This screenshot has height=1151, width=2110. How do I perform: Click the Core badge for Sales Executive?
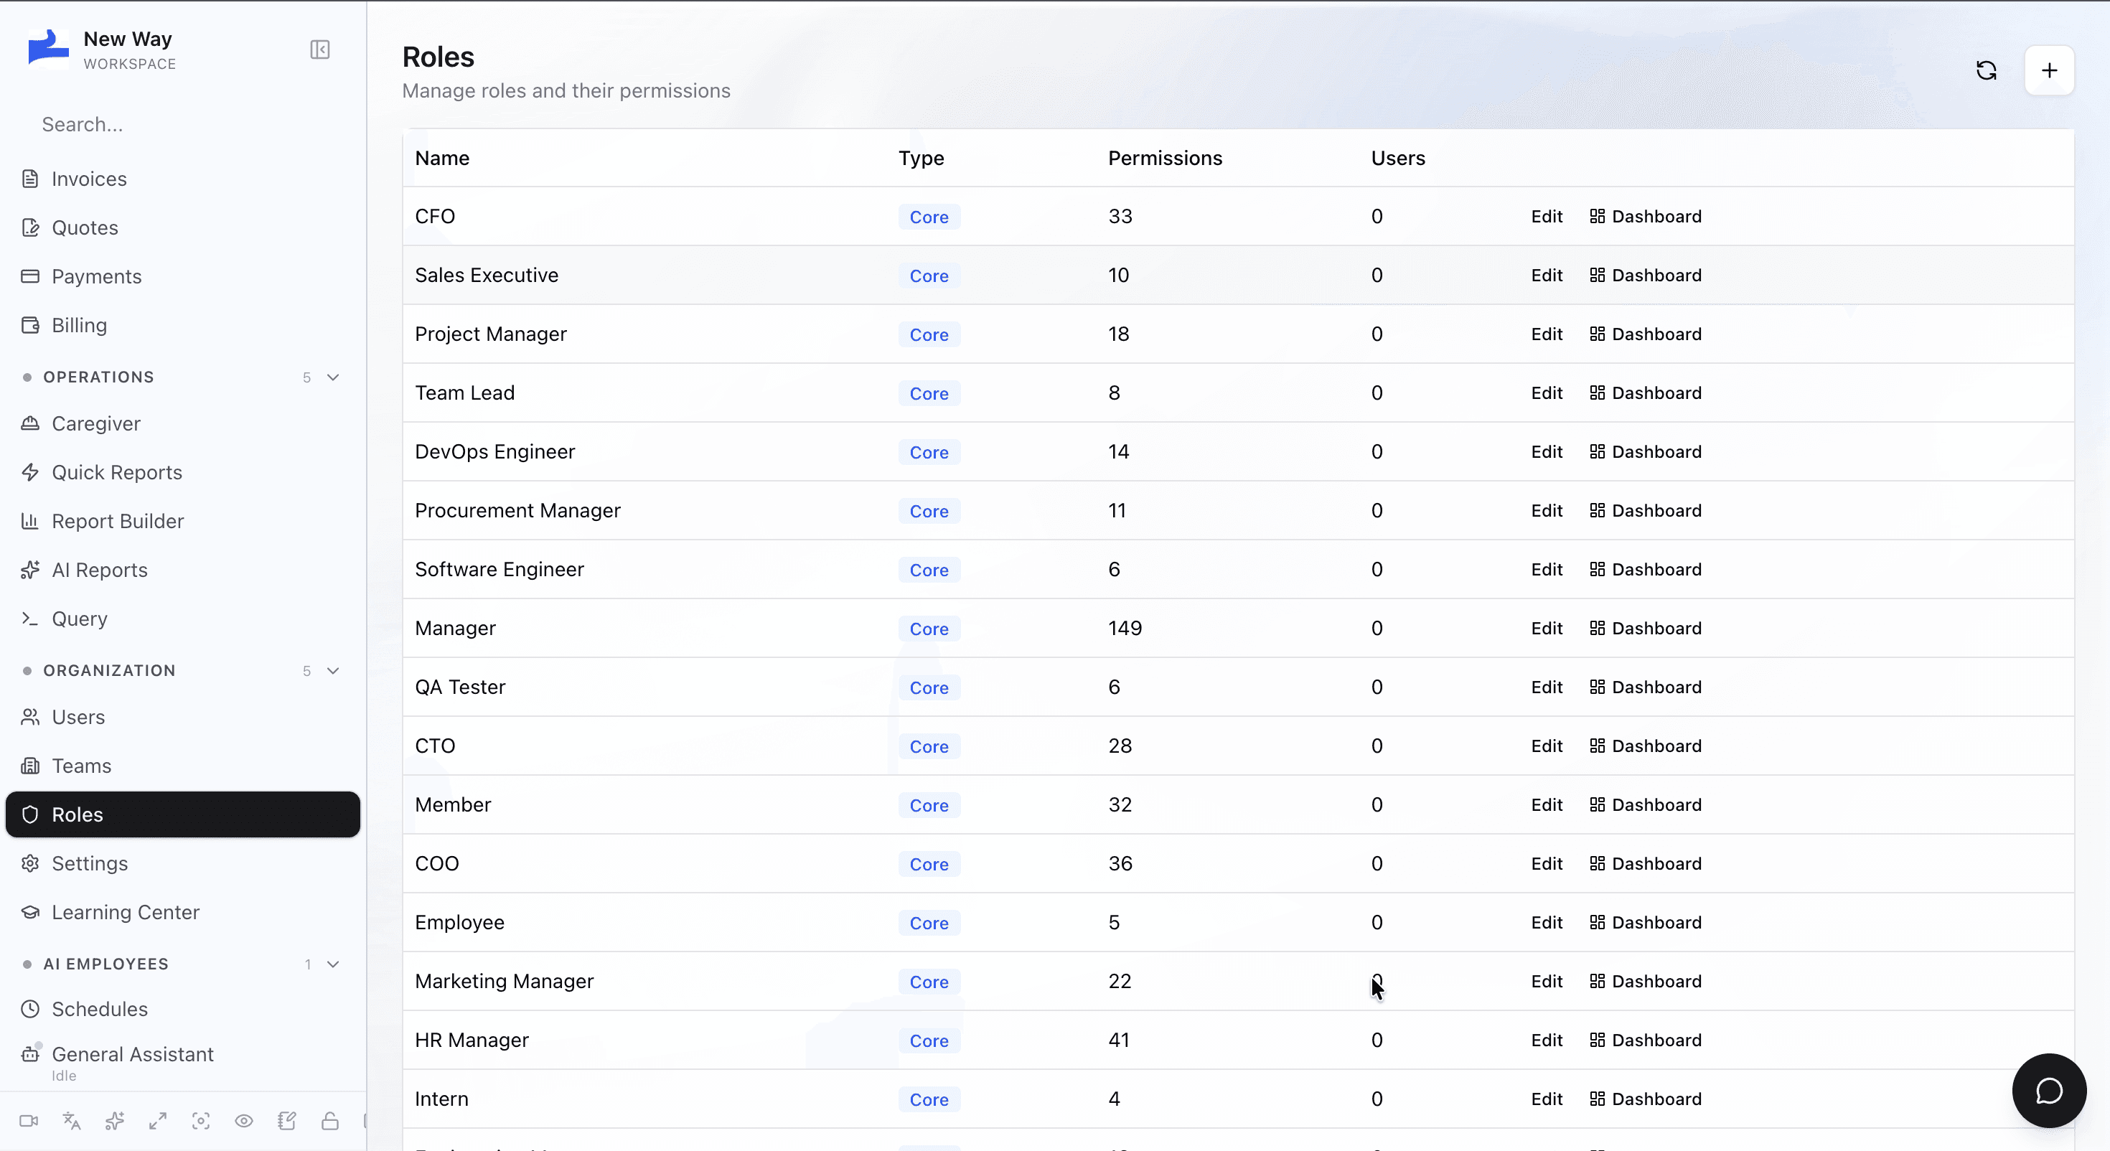tap(929, 276)
